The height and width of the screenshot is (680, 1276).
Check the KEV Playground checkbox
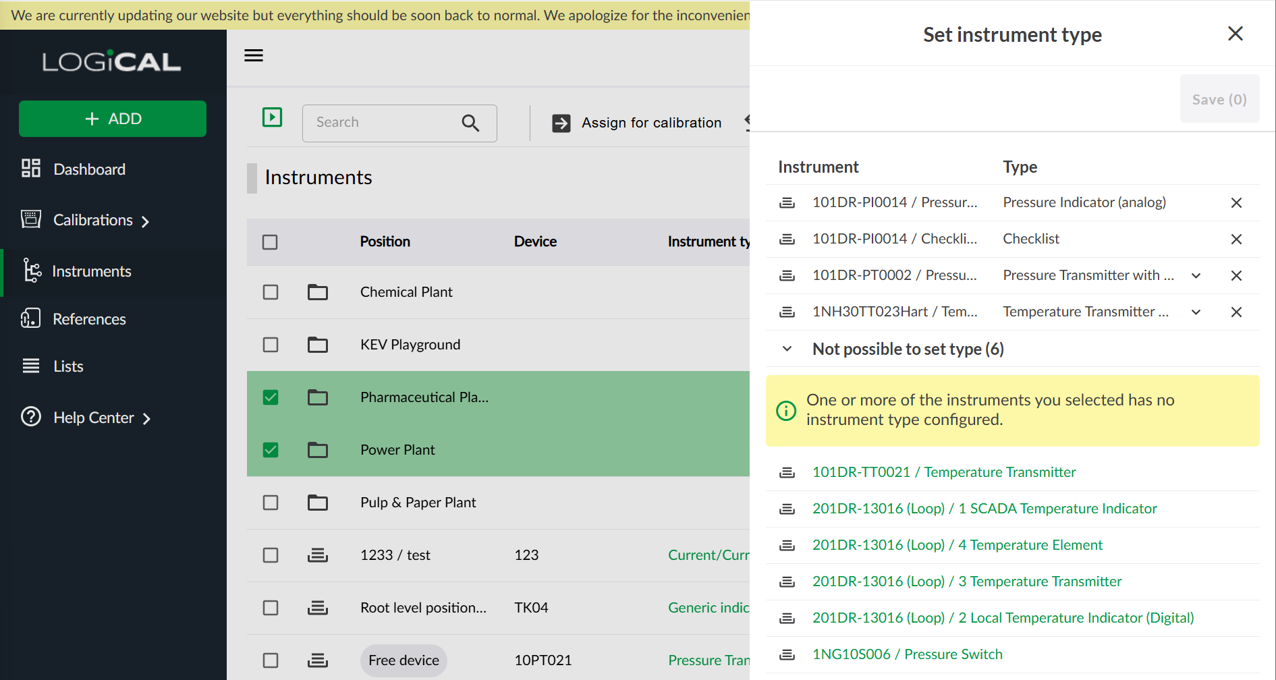pyautogui.click(x=271, y=345)
